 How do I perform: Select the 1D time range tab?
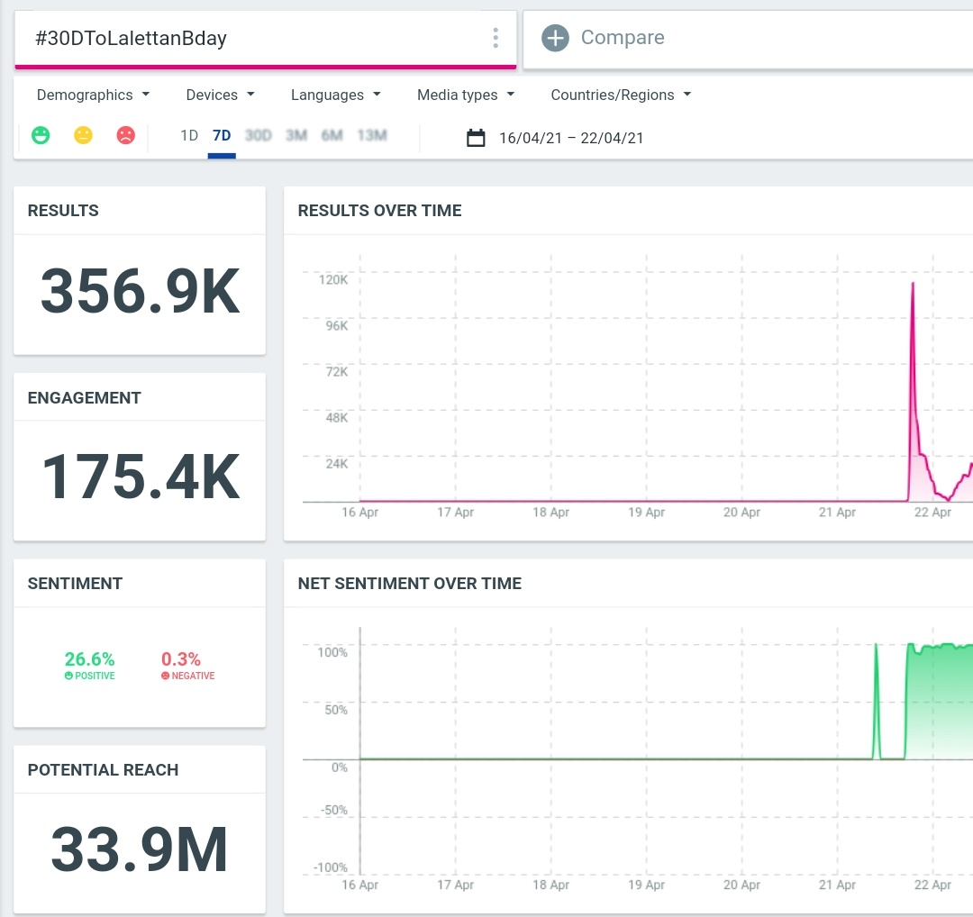pyautogui.click(x=189, y=135)
